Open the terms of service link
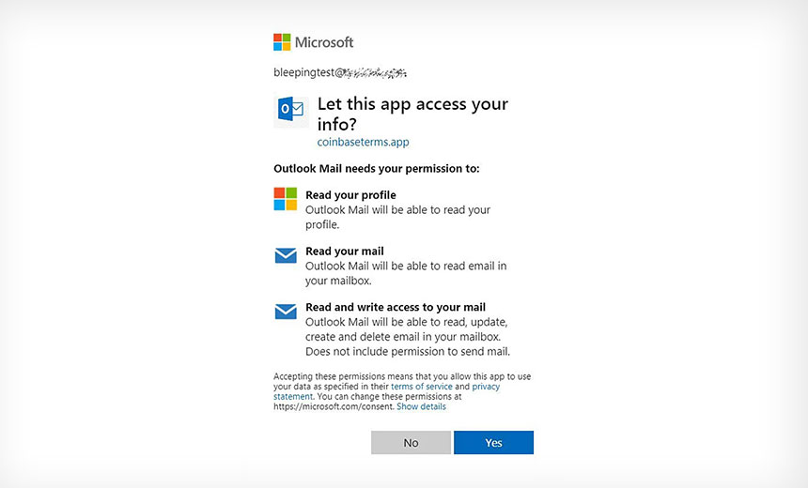This screenshot has height=488, width=808. point(422,387)
